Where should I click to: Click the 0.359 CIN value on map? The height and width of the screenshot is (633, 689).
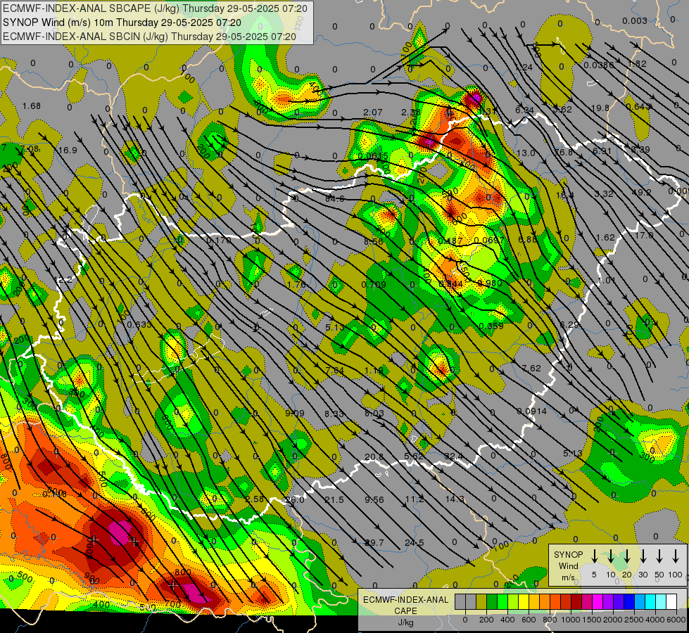click(x=491, y=326)
